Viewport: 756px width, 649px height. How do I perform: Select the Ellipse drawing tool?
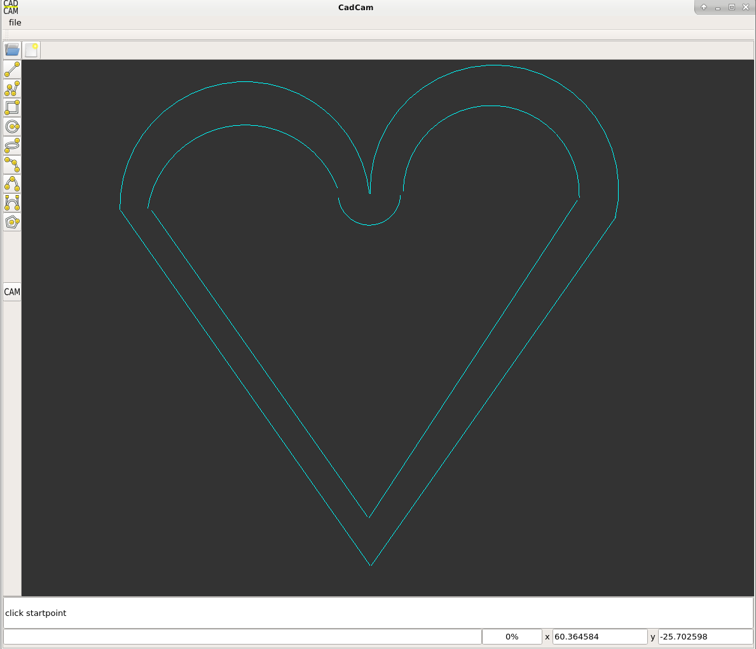(12, 146)
